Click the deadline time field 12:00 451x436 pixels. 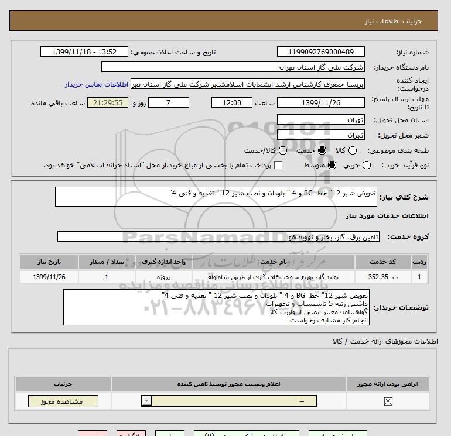232,102
